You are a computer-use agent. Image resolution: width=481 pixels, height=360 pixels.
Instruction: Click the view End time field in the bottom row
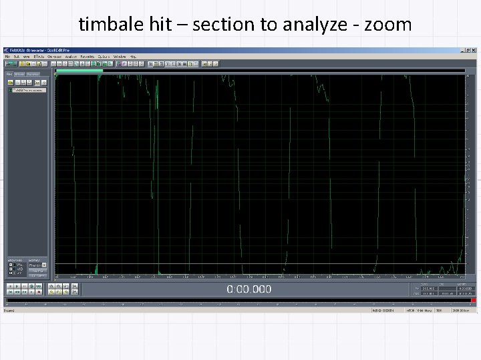click(x=448, y=293)
